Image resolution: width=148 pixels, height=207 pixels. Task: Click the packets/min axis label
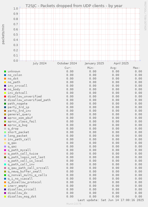3,34
